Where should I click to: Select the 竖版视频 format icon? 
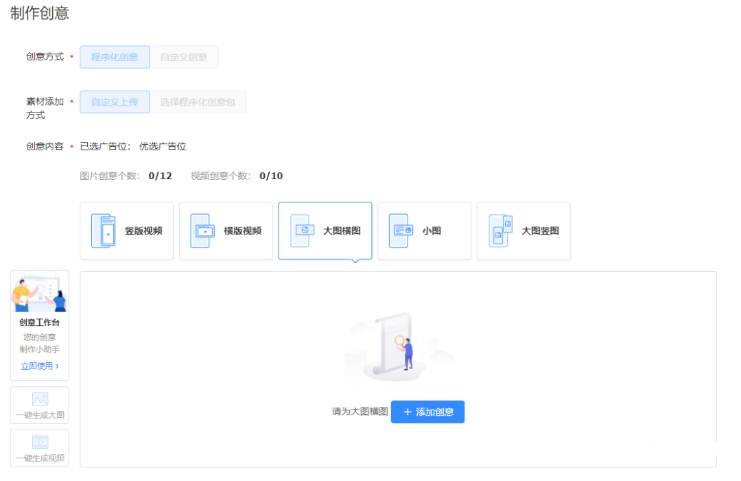[104, 231]
